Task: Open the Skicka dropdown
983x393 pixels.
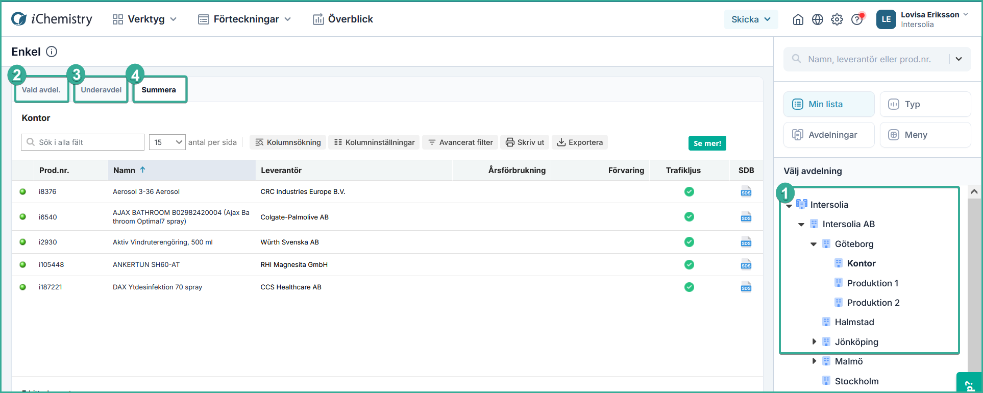Action: click(751, 19)
